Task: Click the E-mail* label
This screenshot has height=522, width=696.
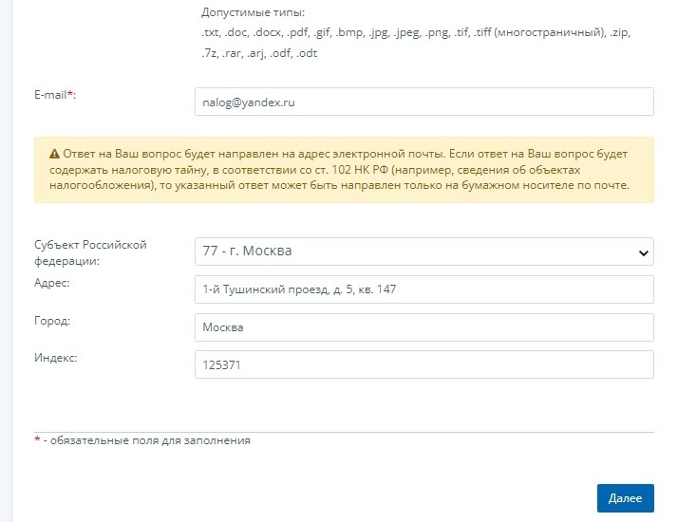Action: pyautogui.click(x=55, y=95)
